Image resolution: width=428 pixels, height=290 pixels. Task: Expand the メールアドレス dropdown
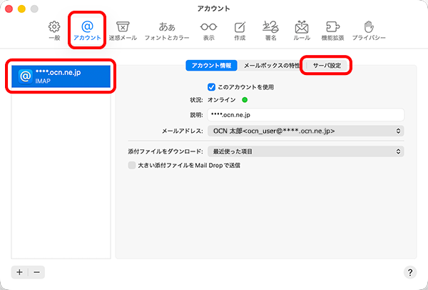[x=305, y=131]
